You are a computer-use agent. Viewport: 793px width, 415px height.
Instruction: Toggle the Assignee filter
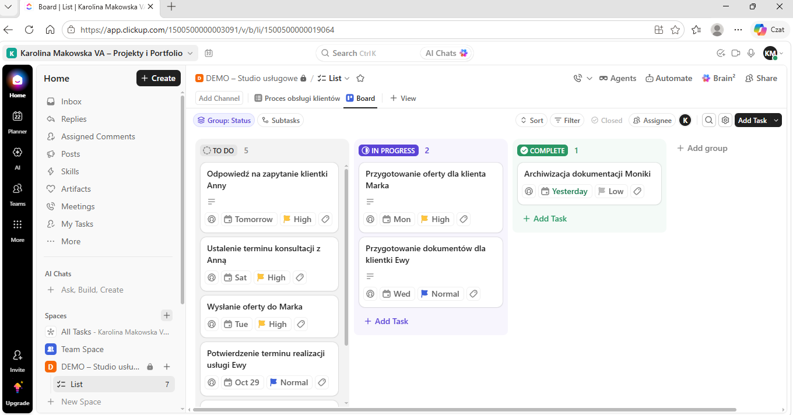point(652,121)
